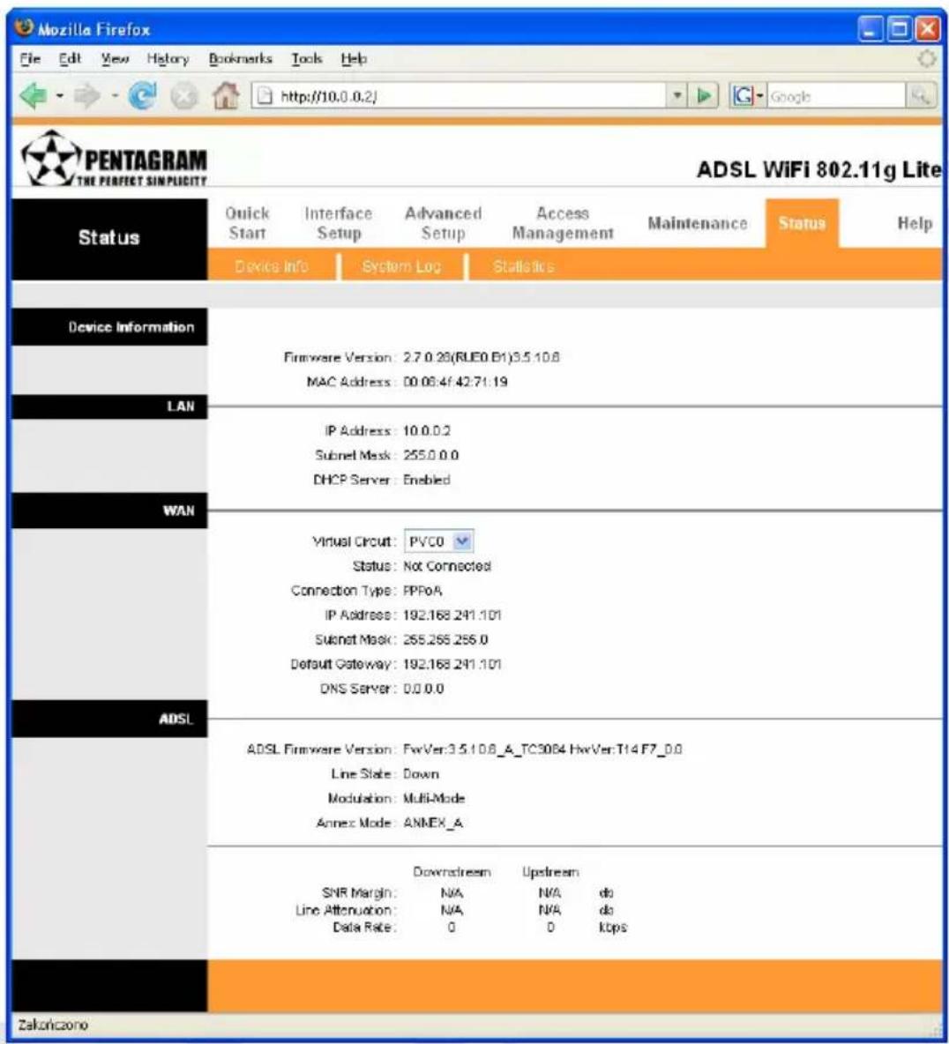The height and width of the screenshot is (1044, 949).
Task: Open the Edit menu
Action: (70, 58)
